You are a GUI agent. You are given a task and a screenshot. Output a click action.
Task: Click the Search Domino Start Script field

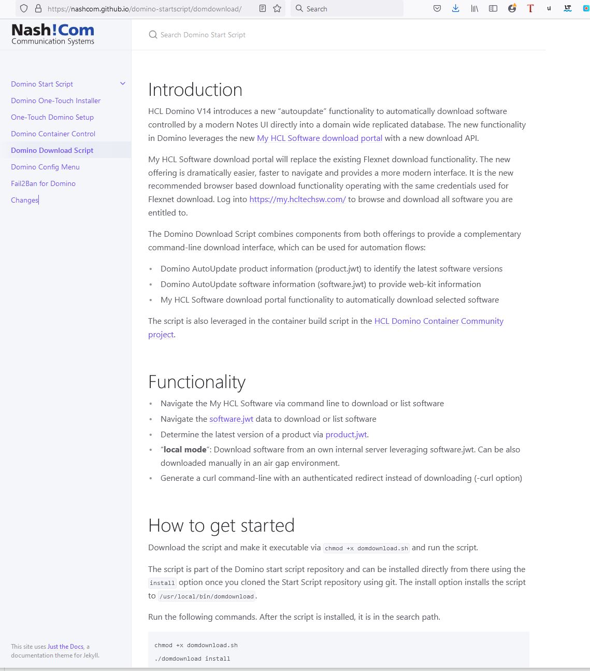click(x=203, y=35)
